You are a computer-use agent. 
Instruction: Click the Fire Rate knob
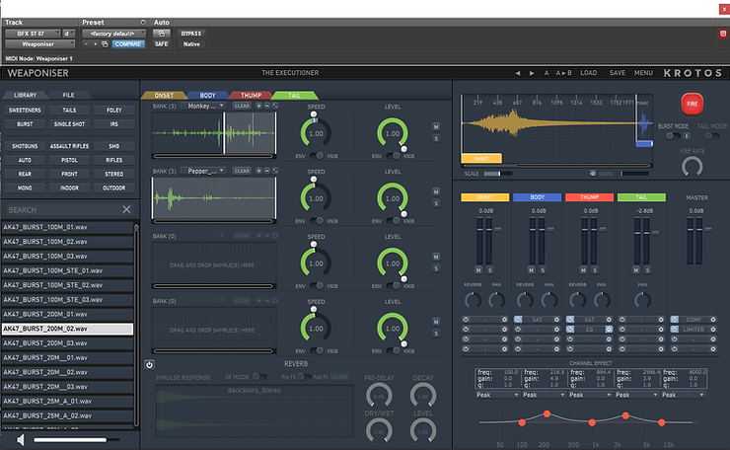(692, 167)
